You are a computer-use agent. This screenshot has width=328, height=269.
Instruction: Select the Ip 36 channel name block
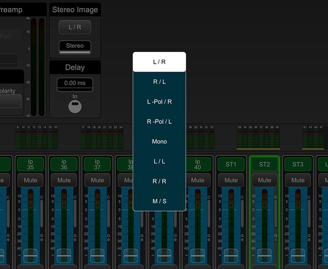point(64,164)
